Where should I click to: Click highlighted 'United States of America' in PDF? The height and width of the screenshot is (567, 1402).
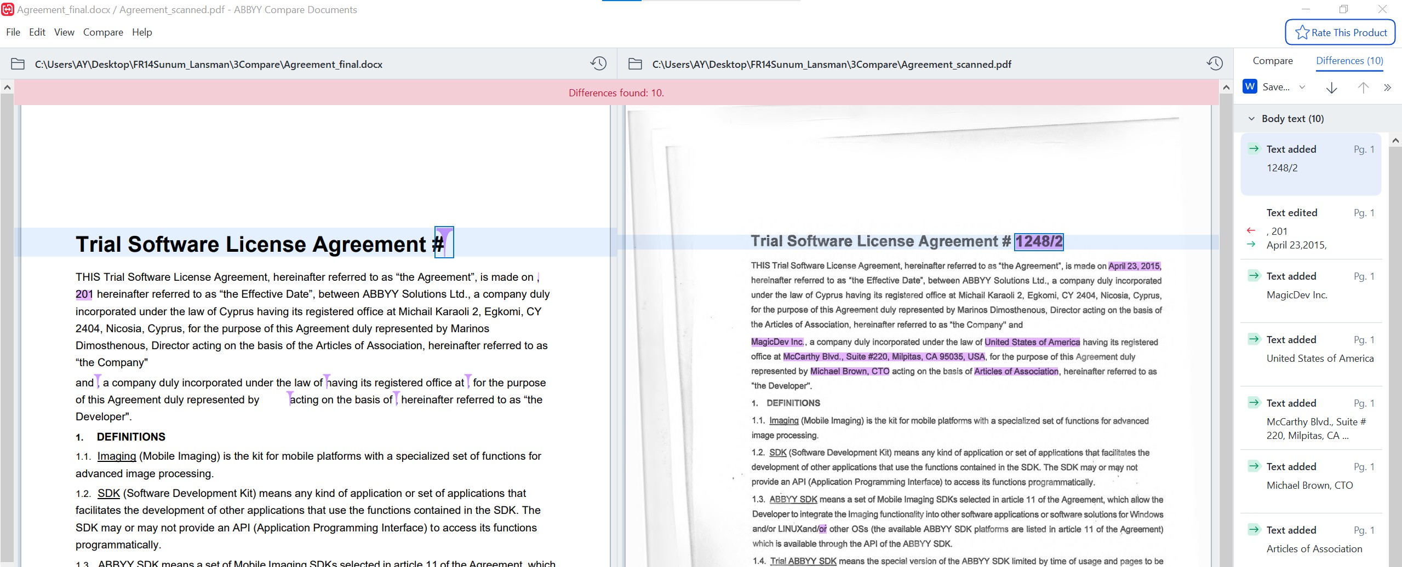[x=1032, y=342]
